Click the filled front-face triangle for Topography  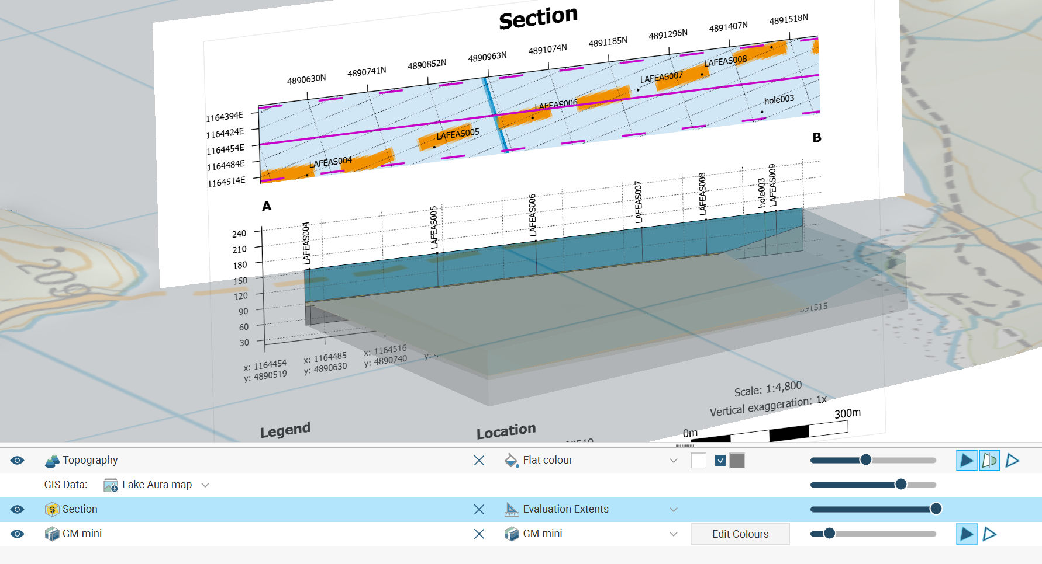tap(967, 461)
